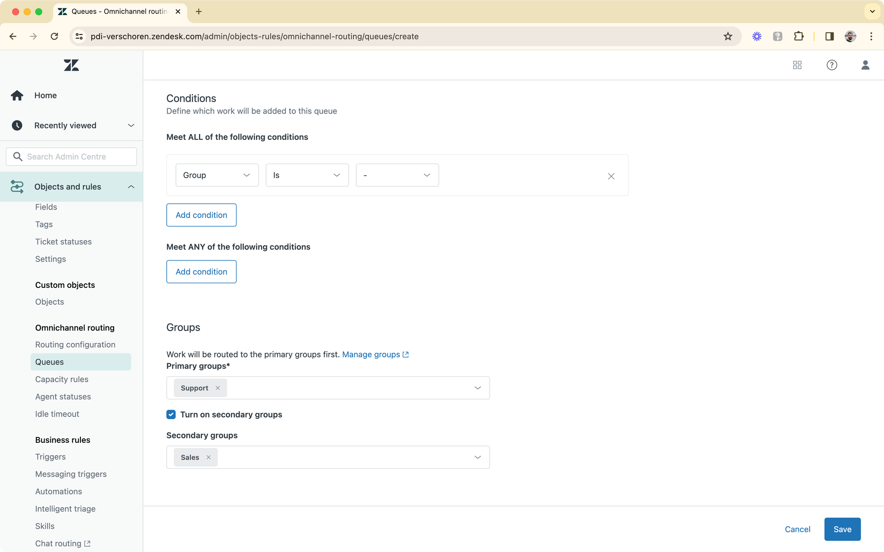
Task: Bookmark this page with star icon
Action: click(728, 36)
